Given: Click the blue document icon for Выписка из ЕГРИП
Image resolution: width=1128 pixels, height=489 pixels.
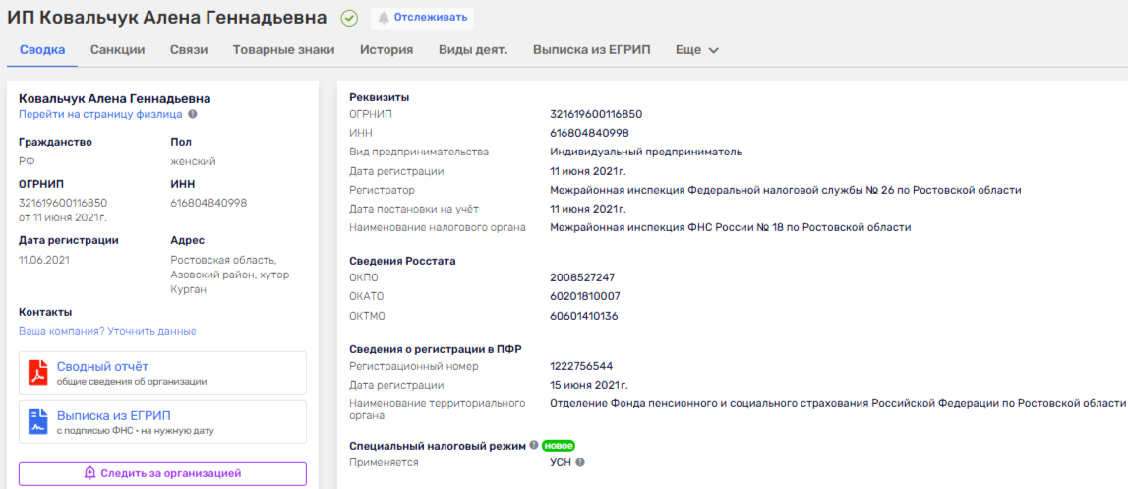Looking at the screenshot, I should coord(37,422).
